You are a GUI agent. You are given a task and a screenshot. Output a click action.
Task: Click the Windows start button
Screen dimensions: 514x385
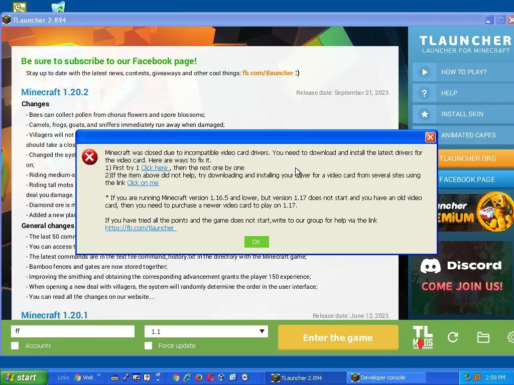pos(24,377)
